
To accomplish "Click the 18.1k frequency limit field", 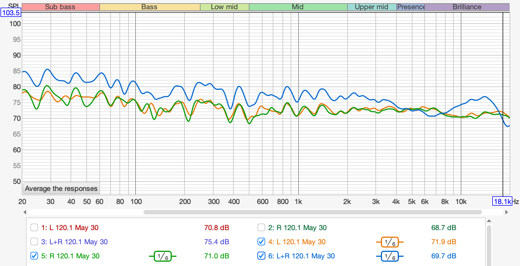I will point(502,201).
